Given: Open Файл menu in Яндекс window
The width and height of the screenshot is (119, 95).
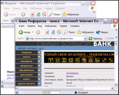Looking at the screenshot, I should (x=7, y=8).
